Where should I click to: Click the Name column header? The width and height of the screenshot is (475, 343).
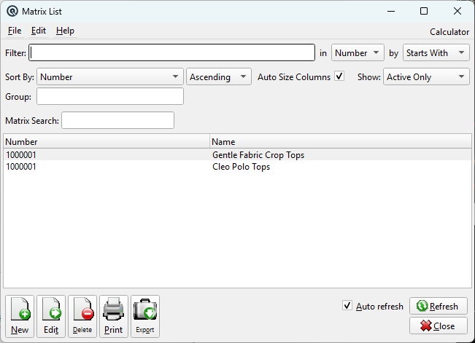click(341, 141)
